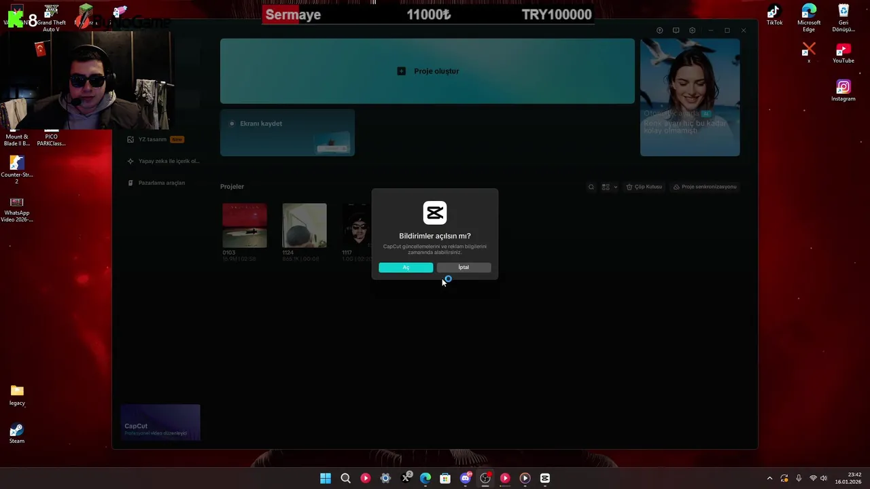Expand the view layout dropdown arrow
Screen dimensions: 870x489
click(616, 187)
